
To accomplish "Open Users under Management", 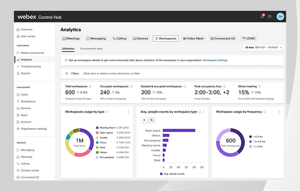I will pyautogui.click(x=23, y=95).
